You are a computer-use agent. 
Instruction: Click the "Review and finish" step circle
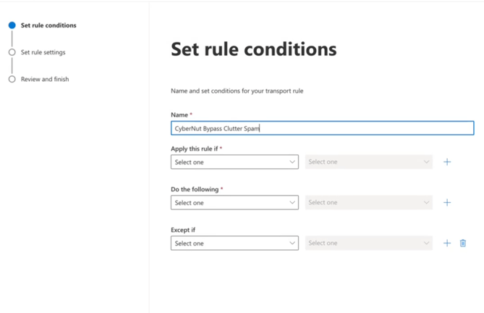click(12, 79)
